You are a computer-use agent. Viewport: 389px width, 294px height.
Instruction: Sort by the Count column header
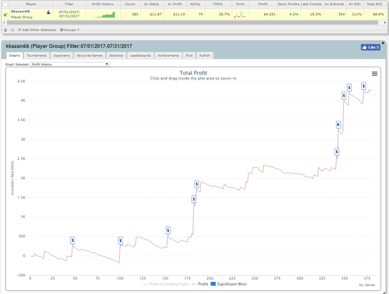point(130,4)
